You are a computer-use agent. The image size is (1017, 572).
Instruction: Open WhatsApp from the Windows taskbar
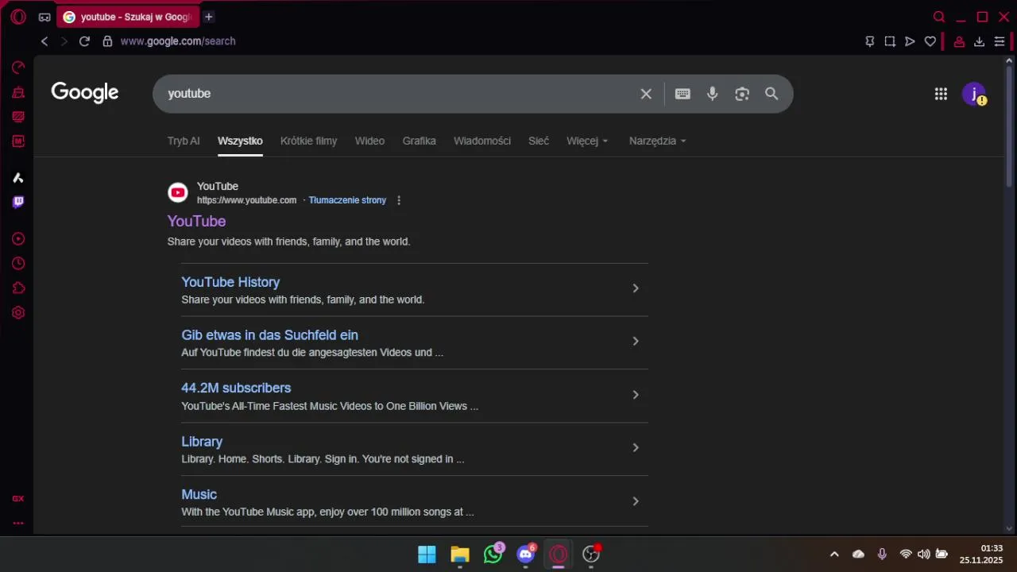[493, 555]
